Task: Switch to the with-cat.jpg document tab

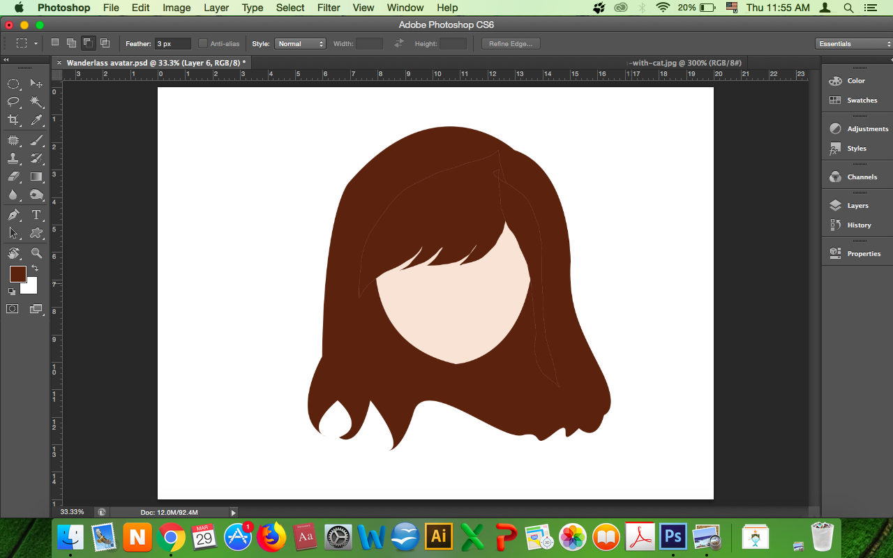Action: pyautogui.click(x=685, y=63)
